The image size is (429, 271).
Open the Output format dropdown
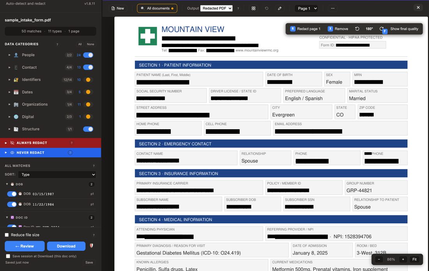pyautogui.click(x=216, y=9)
